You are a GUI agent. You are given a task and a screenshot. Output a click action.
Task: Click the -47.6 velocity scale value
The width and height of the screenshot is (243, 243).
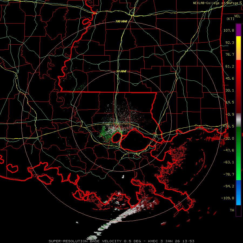[229, 150]
